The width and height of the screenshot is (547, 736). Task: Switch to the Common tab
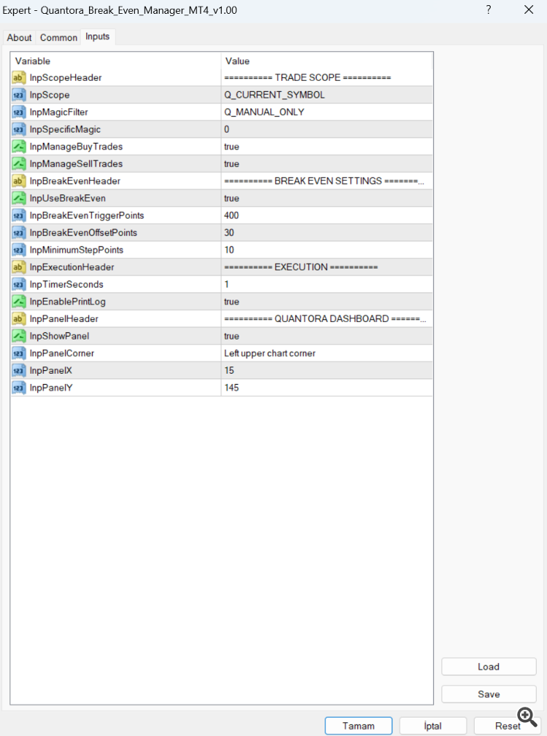point(58,38)
